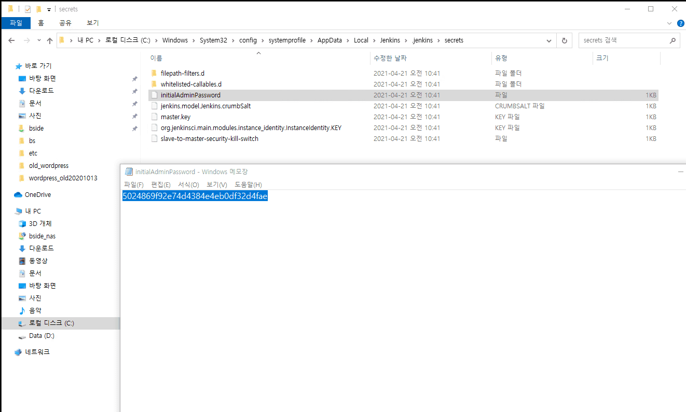Click the Back navigation arrow
Screen dimensions: 686x412
(11, 40)
